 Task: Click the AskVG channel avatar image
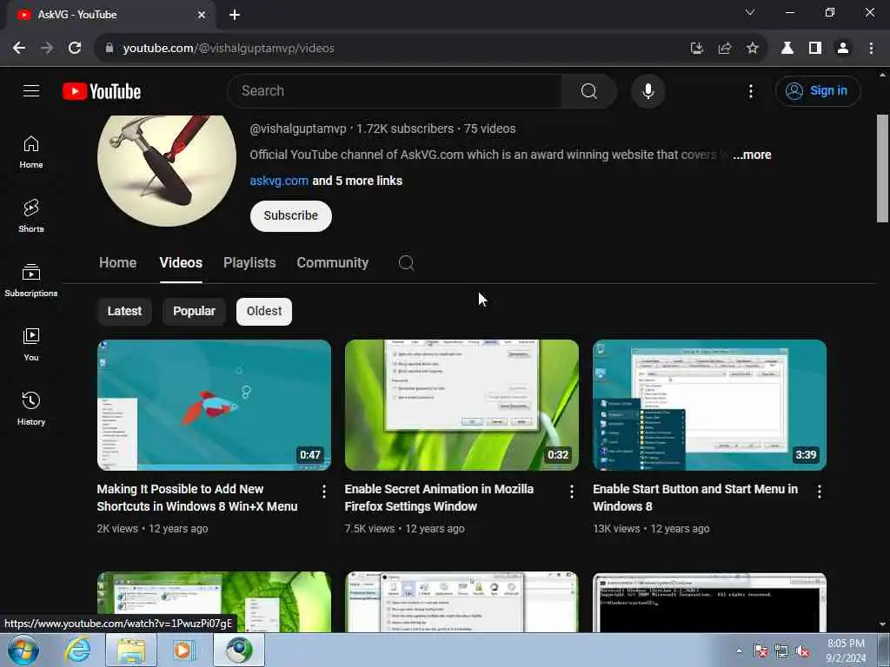tap(167, 170)
